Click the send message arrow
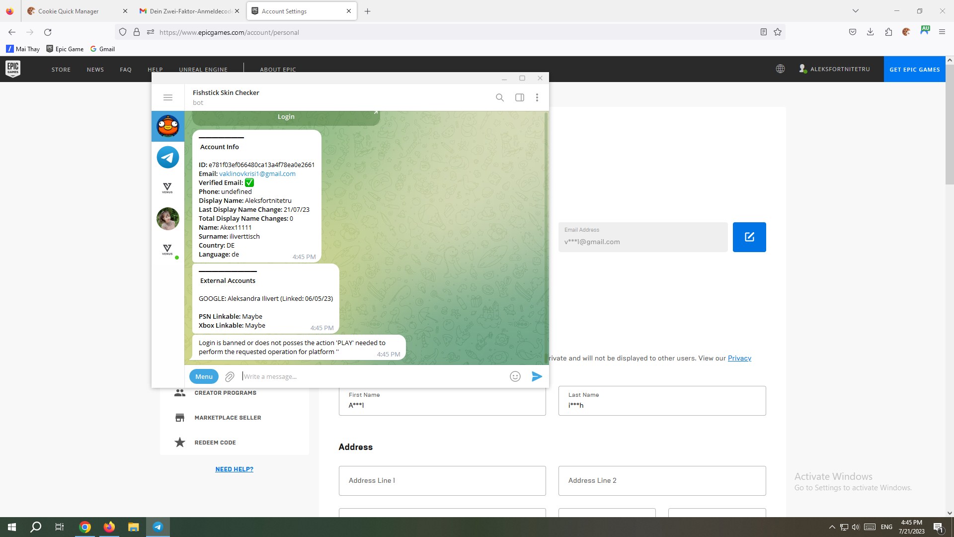This screenshot has width=954, height=537. pos(537,376)
